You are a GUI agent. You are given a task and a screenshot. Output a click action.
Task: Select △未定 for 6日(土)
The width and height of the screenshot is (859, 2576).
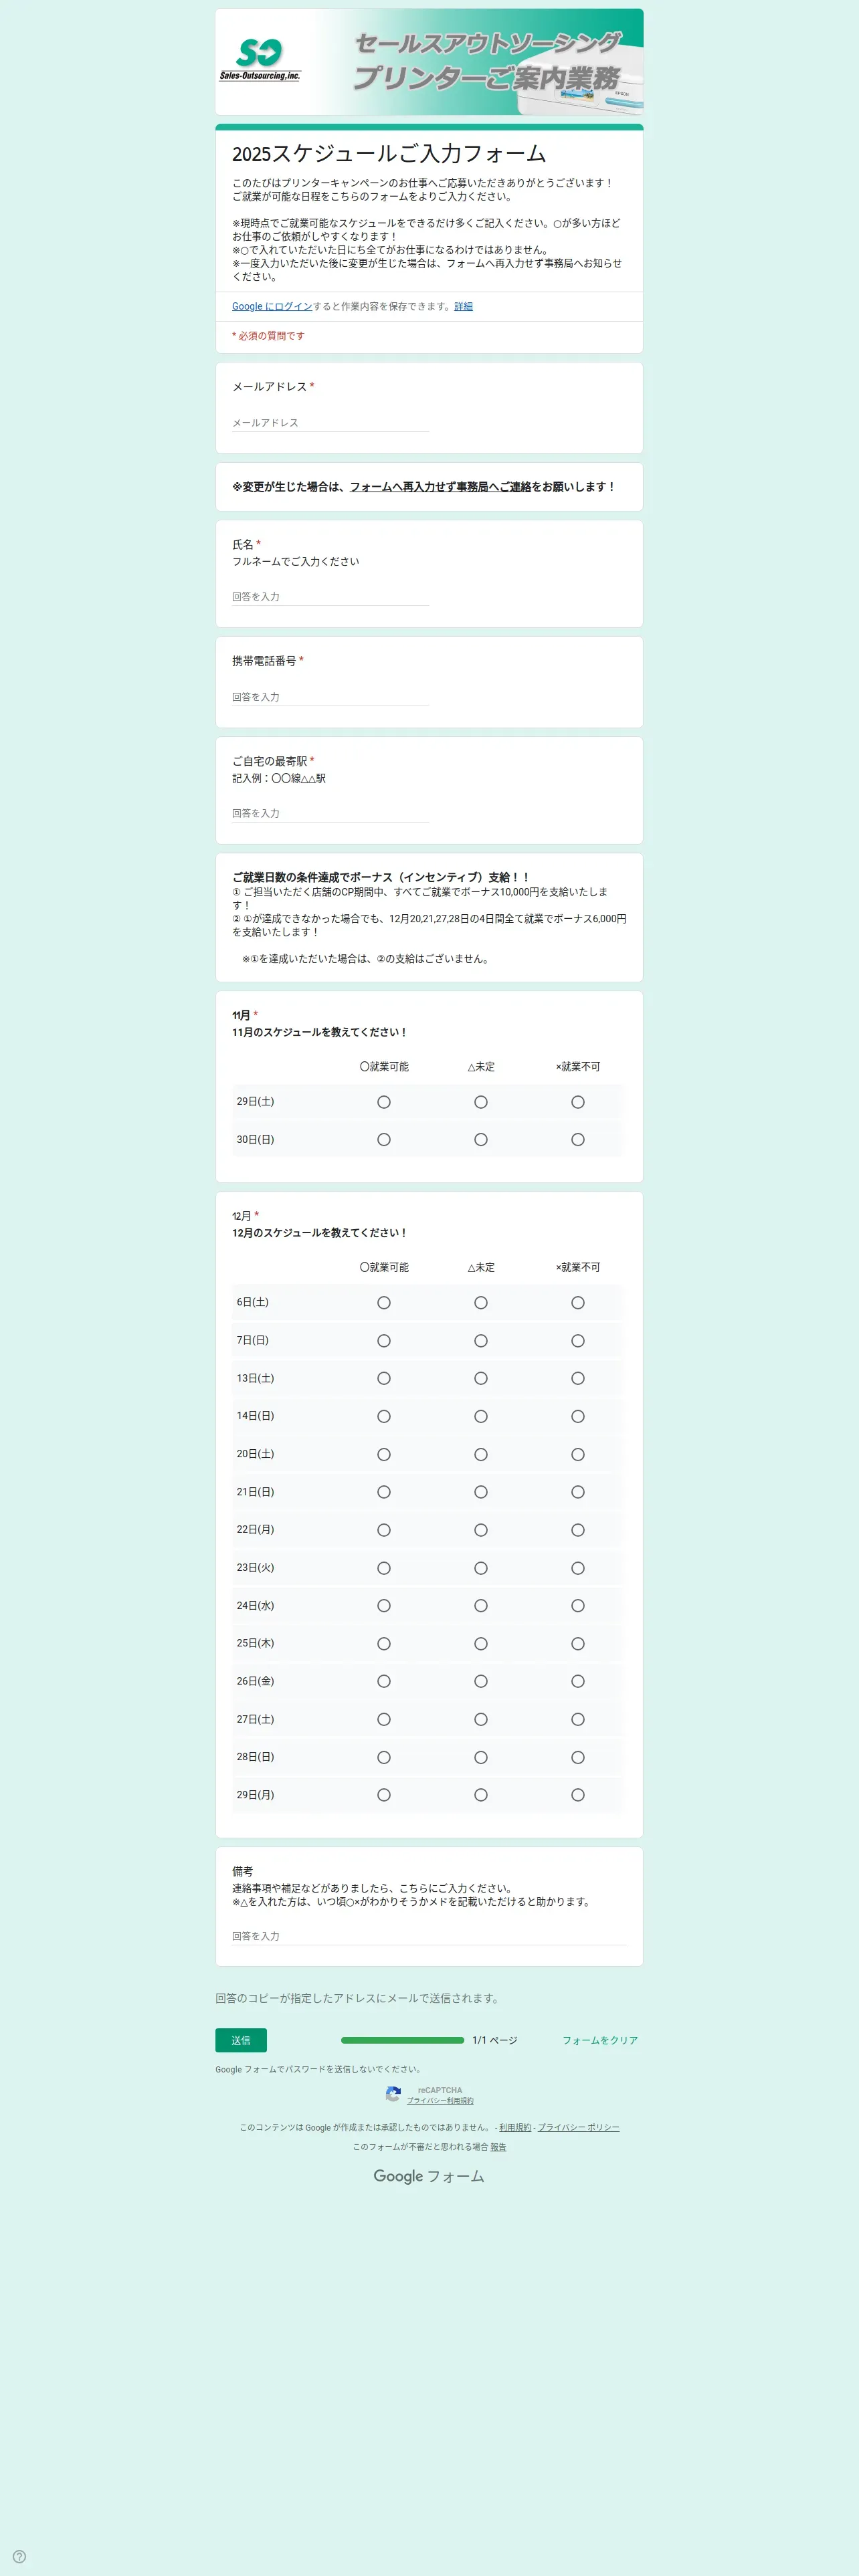(x=481, y=1303)
